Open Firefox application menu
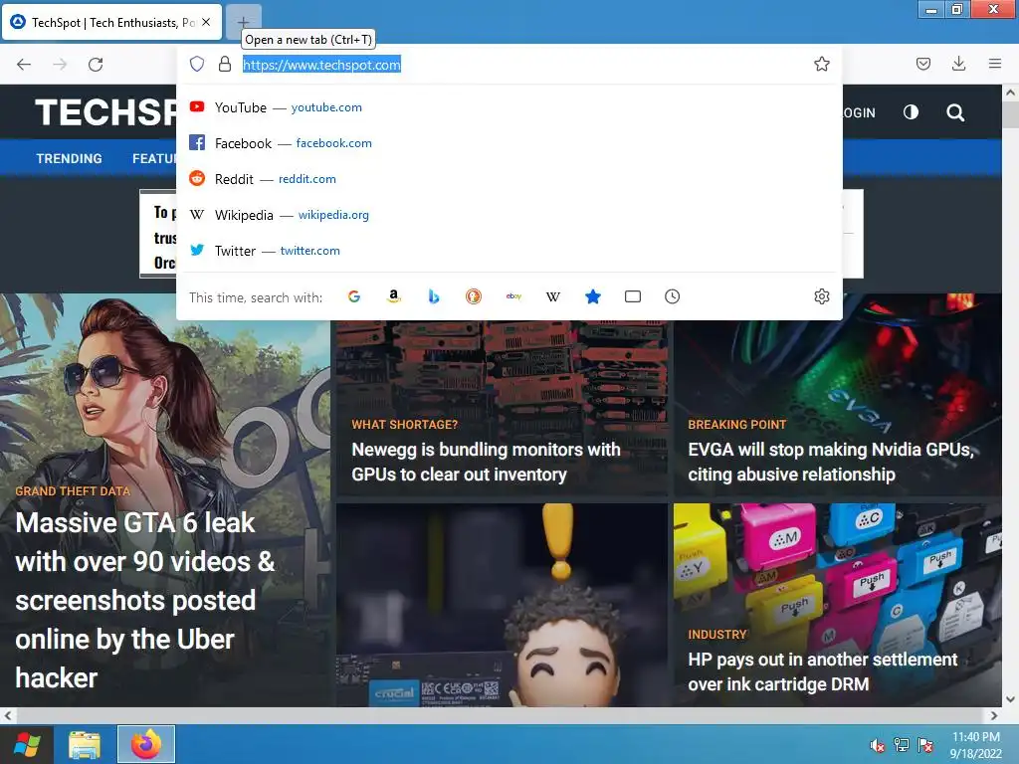Screen dimensions: 1019x764 point(994,64)
